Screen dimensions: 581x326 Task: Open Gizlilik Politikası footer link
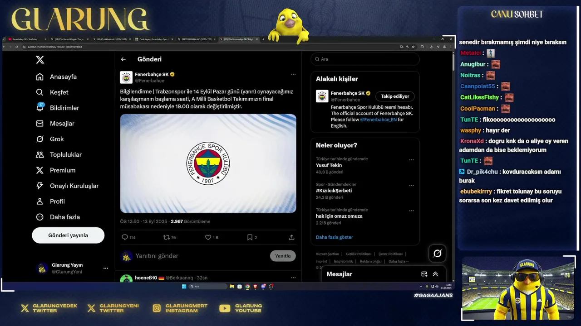pos(358,254)
